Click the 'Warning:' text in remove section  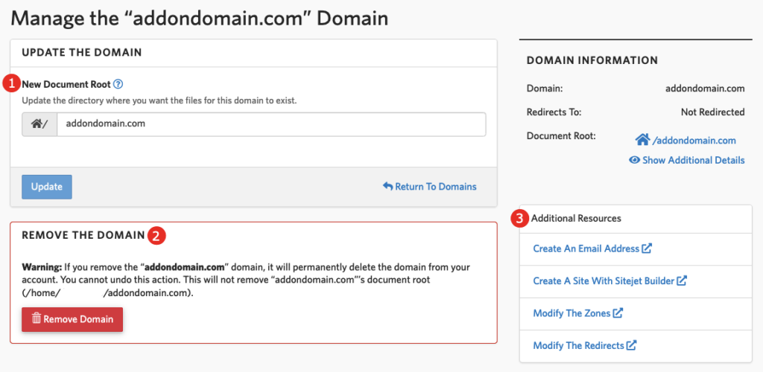click(x=42, y=267)
